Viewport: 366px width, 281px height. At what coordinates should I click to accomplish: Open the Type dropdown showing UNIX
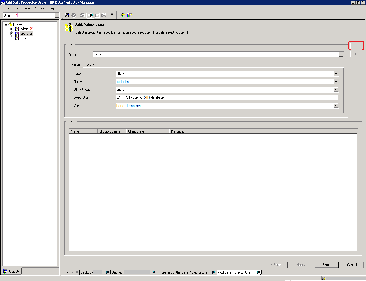[x=336, y=74]
